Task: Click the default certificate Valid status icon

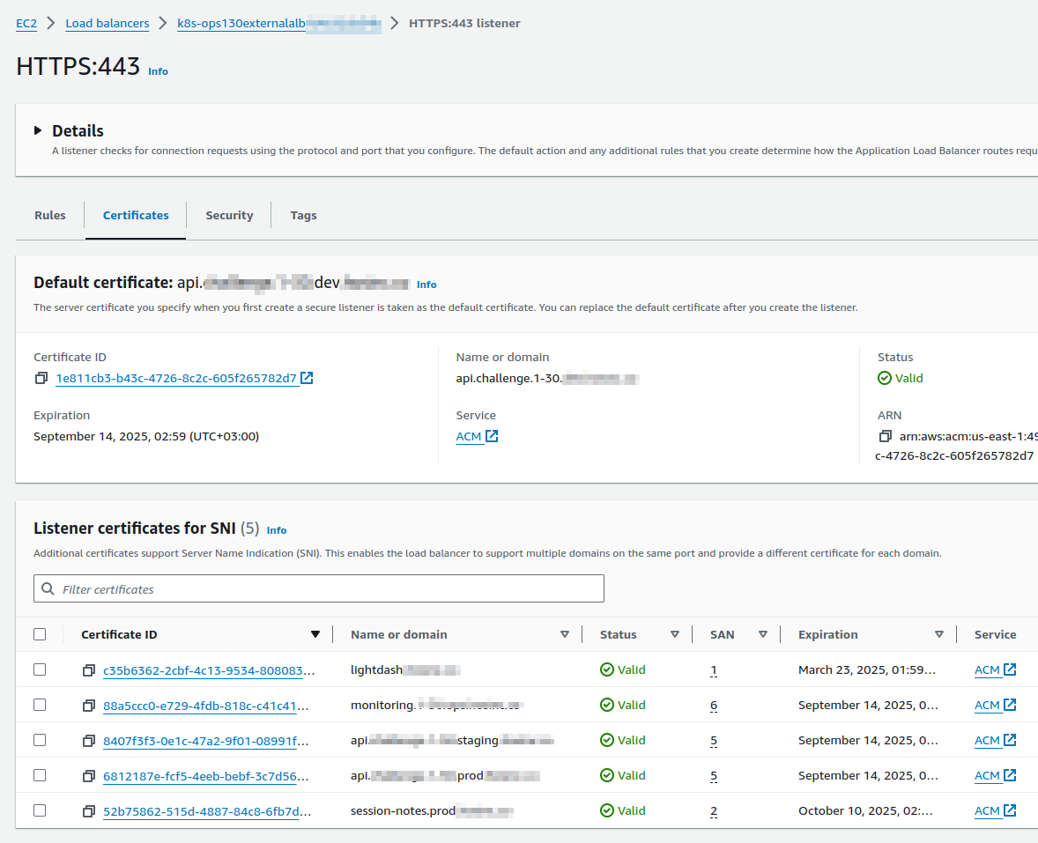Action: [x=885, y=378]
